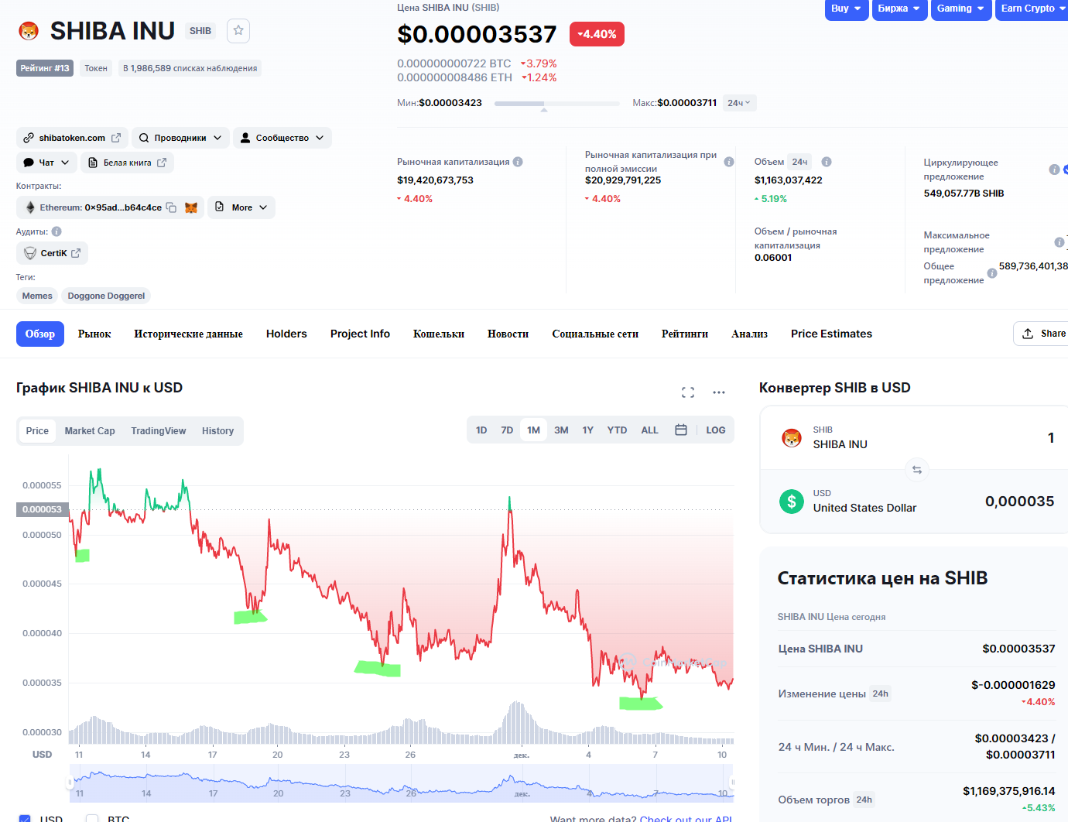Toggle the BTC checkbox below the chart
Viewport: 1068px width, 822px height.
[92, 818]
